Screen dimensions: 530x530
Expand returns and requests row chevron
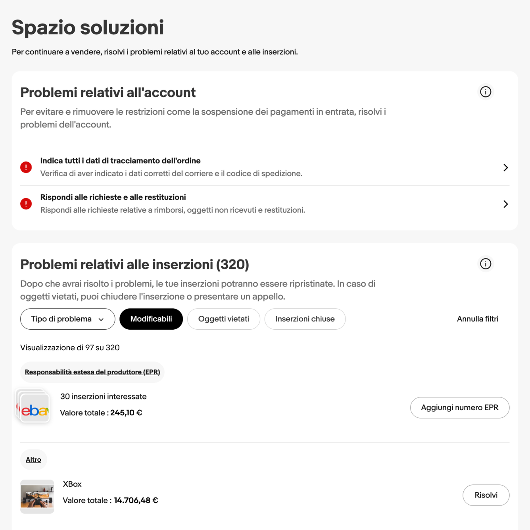pos(505,204)
